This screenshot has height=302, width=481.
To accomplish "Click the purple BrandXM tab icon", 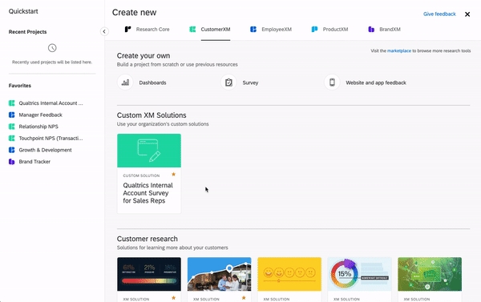I will [371, 29].
